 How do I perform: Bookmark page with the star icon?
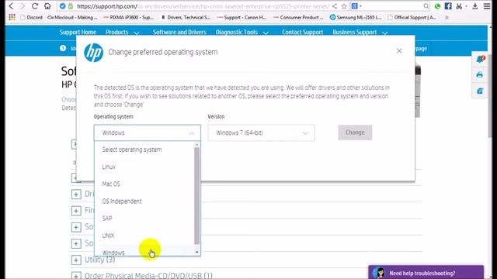(x=344, y=6)
